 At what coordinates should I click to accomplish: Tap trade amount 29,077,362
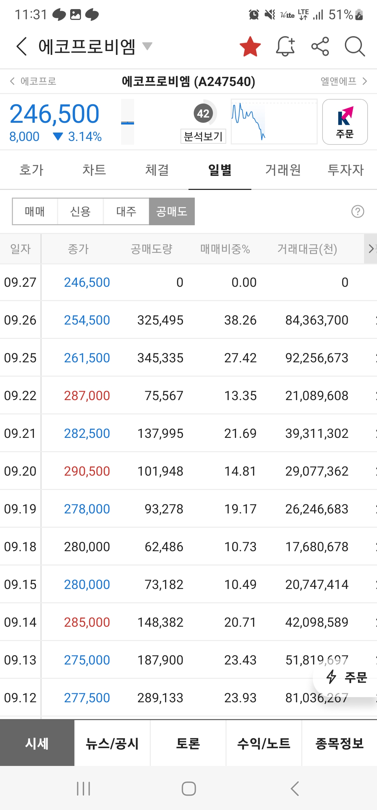point(317,471)
